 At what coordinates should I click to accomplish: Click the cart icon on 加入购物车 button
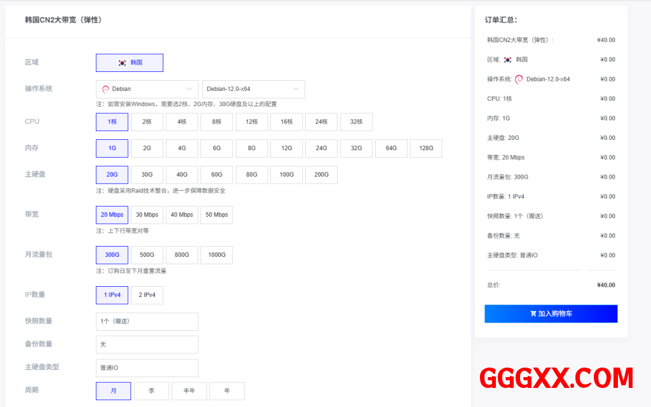coord(533,314)
